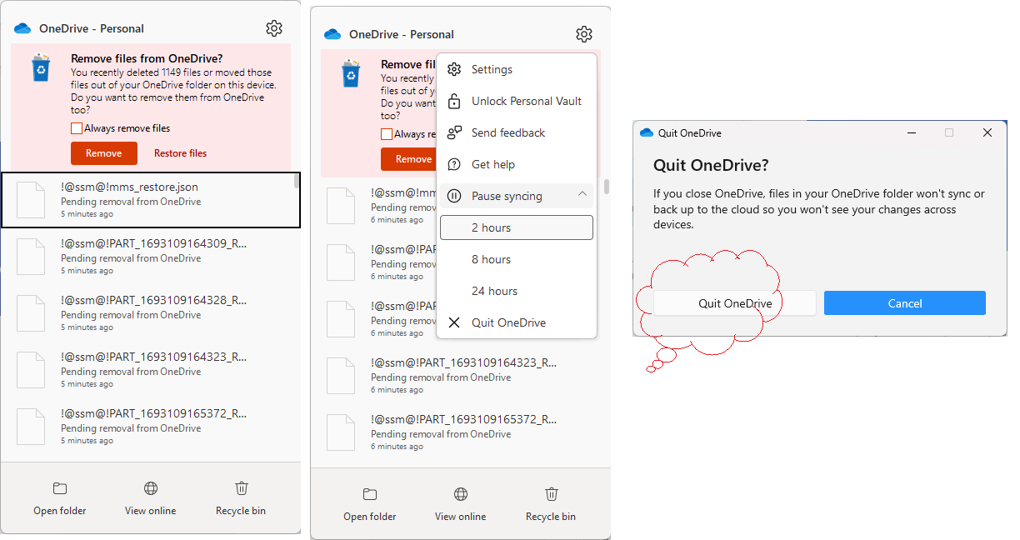
Task: Confirm Quit OneDrive button in dialog
Action: pos(735,303)
